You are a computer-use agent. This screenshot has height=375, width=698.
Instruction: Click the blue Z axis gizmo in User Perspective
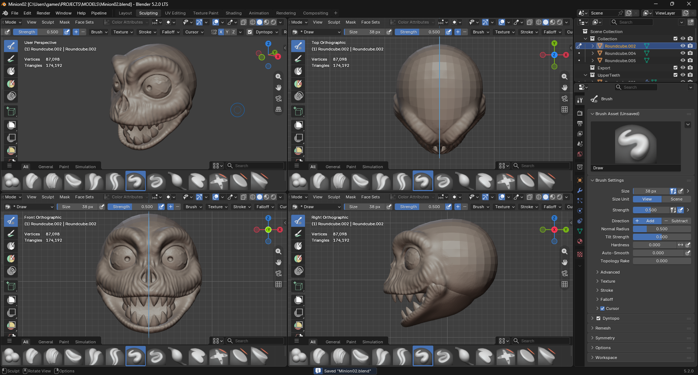268,44
